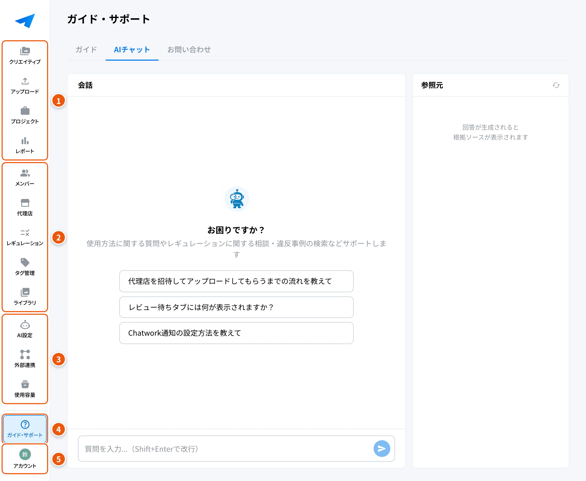This screenshot has height=481, width=586.
Task: Refresh the 参照元 panel
Action: [556, 85]
